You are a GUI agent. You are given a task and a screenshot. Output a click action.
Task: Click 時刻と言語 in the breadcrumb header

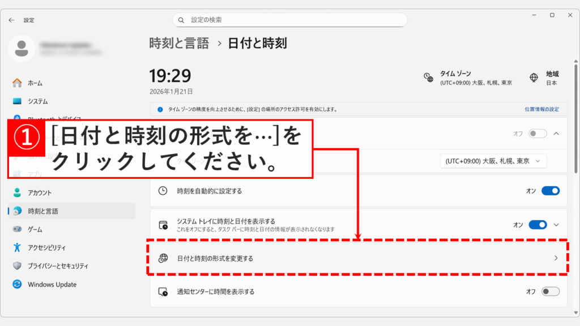tap(179, 43)
